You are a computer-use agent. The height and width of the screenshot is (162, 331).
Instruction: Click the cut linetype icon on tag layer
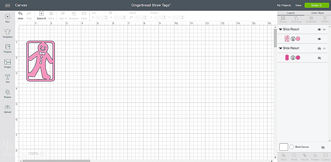click(293, 58)
